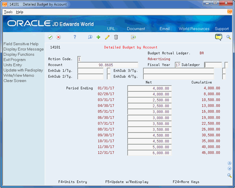This screenshot has width=235, height=188.
Task: Click the Action Code field
Action: coord(79,59)
